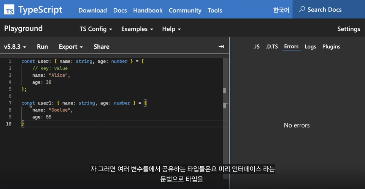Collapse the sidebar with the arrow icon
This screenshot has width=365, height=189.
click(x=221, y=47)
